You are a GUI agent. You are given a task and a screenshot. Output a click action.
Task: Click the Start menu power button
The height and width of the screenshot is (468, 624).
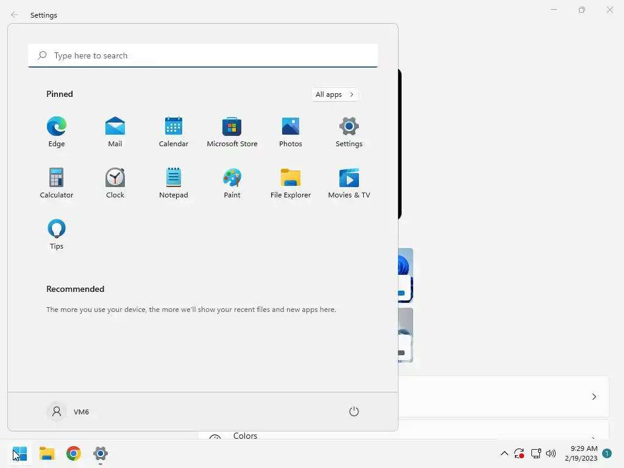click(354, 411)
